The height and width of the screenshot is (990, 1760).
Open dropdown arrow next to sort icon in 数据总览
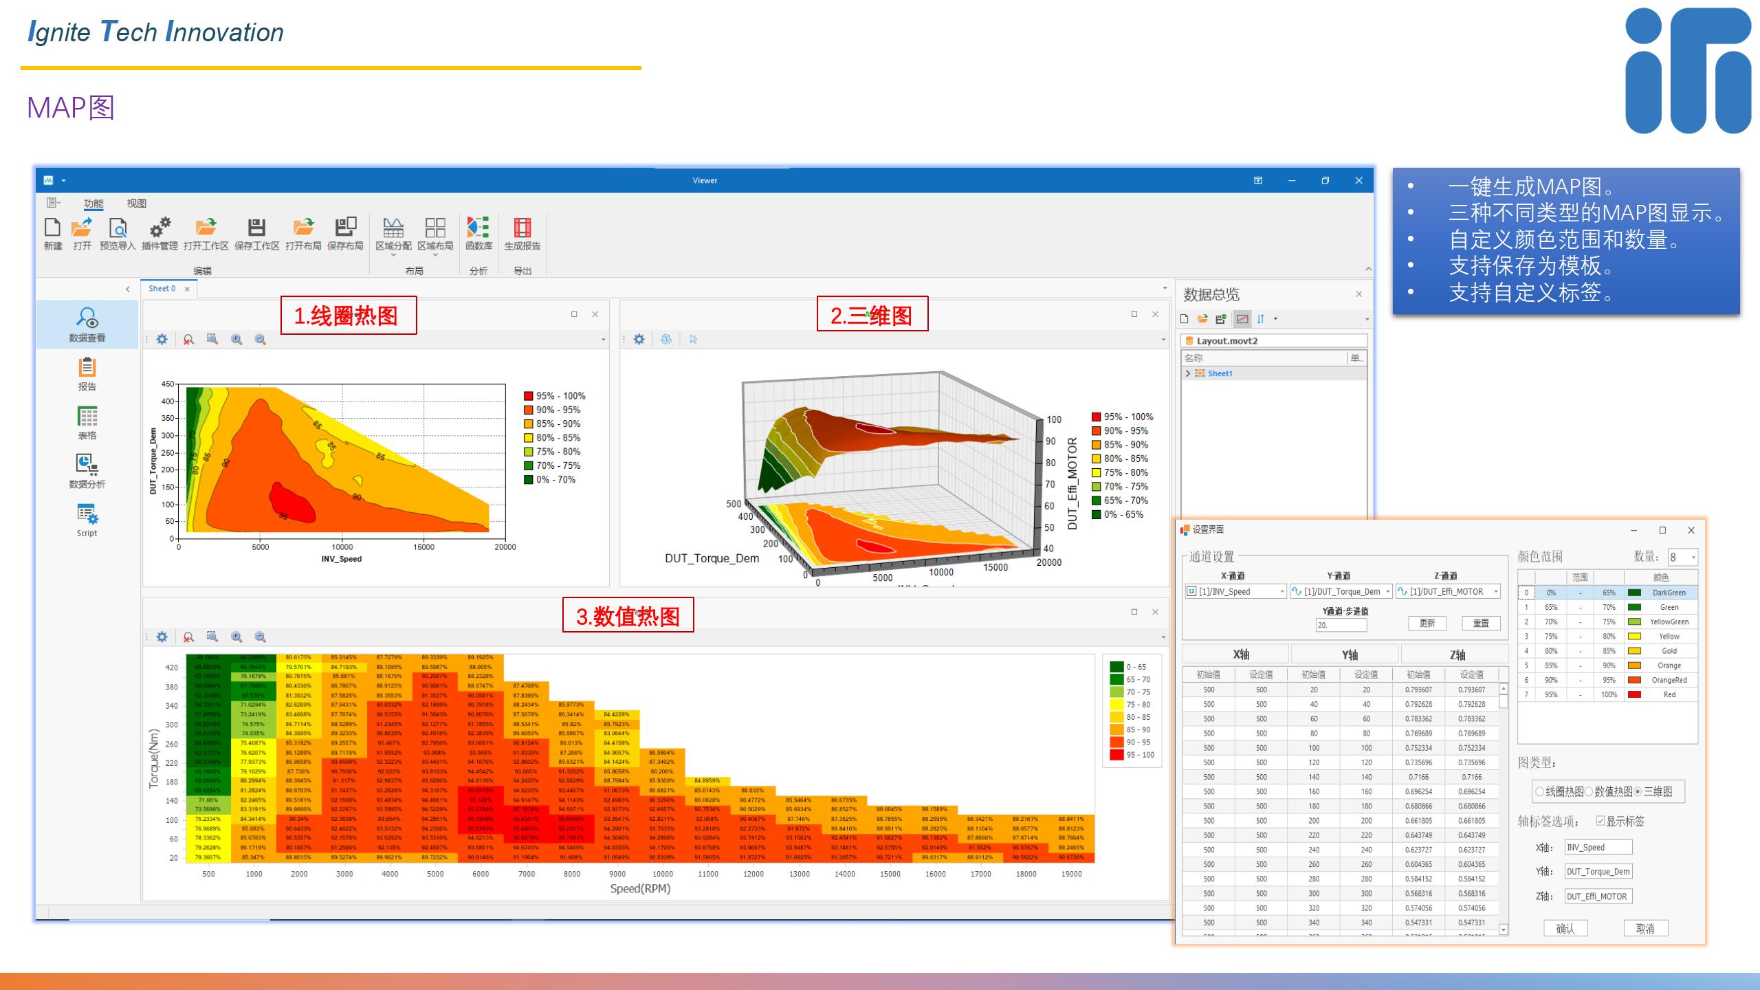[1275, 318]
